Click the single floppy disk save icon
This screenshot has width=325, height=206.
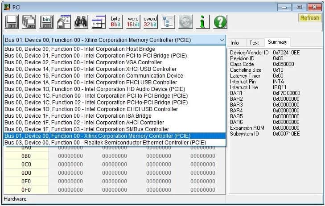click(x=12, y=21)
